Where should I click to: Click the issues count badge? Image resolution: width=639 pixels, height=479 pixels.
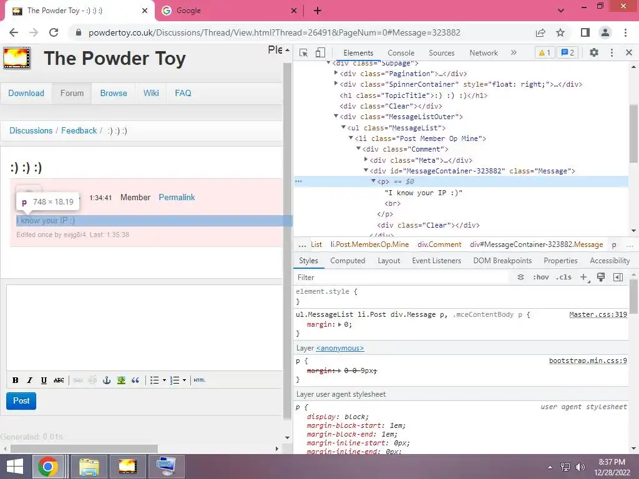(568, 52)
